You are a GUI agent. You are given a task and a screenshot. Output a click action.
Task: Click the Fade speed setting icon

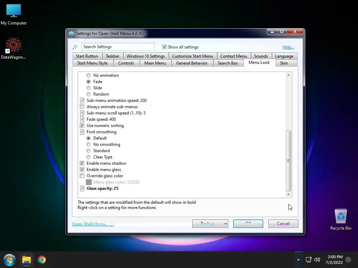[82, 119]
